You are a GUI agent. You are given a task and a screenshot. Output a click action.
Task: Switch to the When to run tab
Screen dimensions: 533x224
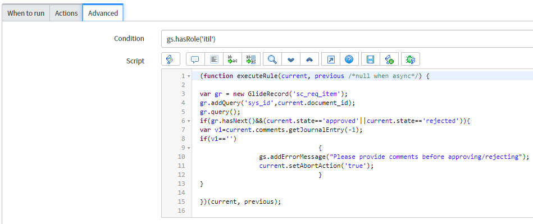pyautogui.click(x=26, y=13)
